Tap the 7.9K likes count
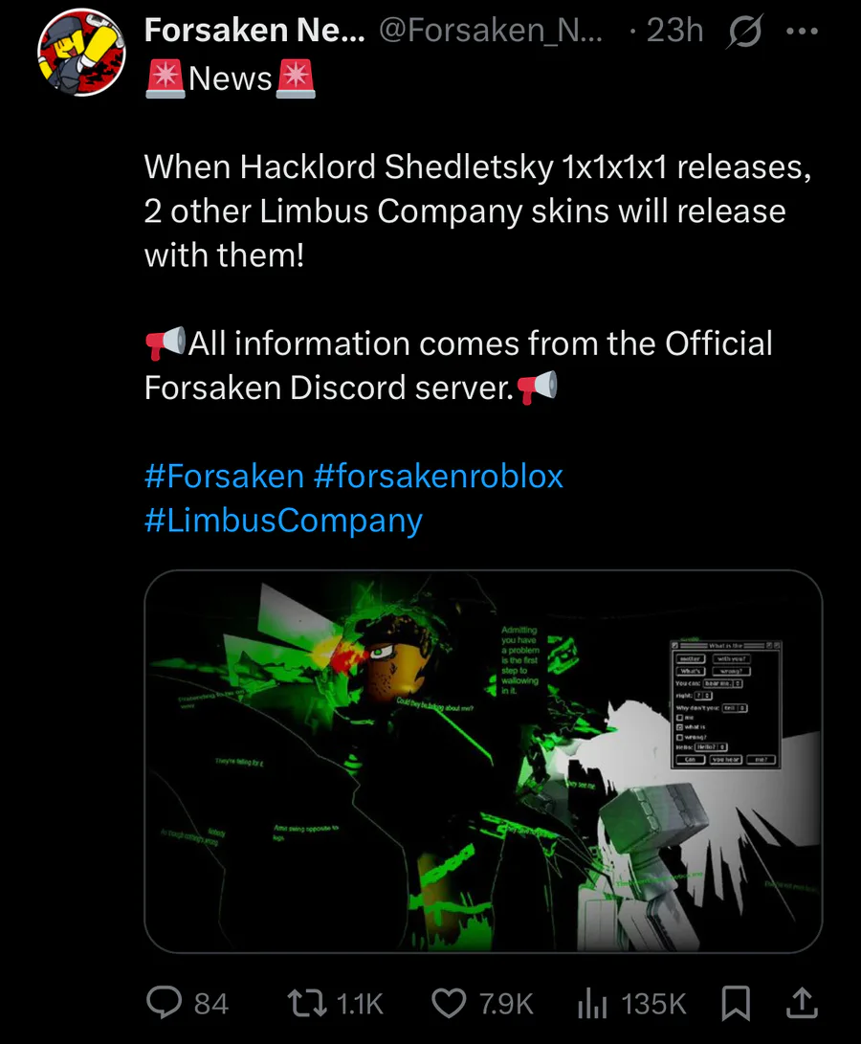The height and width of the screenshot is (1044, 861). point(506,1004)
